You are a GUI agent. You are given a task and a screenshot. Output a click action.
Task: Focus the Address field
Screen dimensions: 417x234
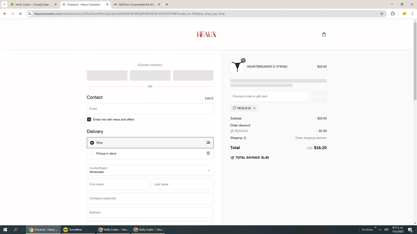[x=150, y=212]
